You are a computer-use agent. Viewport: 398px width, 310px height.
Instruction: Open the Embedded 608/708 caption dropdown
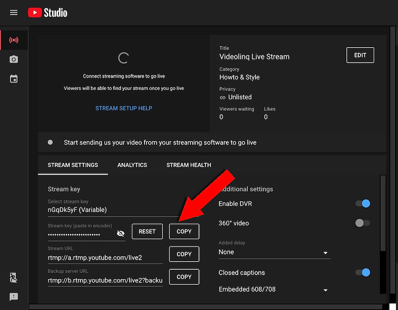pos(275,289)
